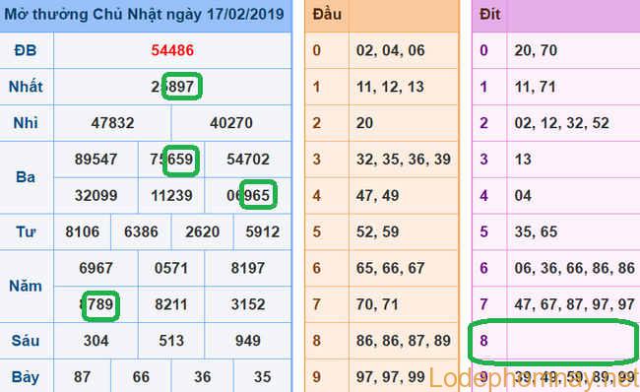Click Đầu row 7 values '70, 71'
640x392 pixels.
[377, 304]
